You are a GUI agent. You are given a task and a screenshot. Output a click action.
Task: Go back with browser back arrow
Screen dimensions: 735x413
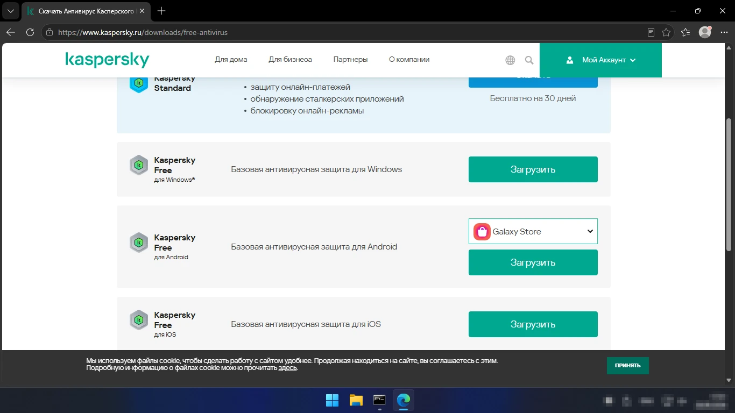coord(11,32)
